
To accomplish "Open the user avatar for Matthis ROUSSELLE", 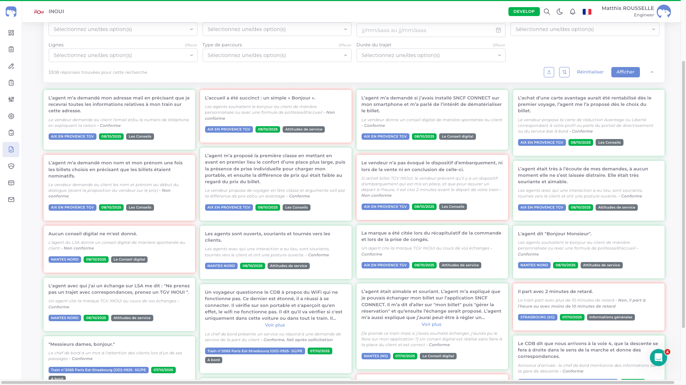I will coord(664,11).
